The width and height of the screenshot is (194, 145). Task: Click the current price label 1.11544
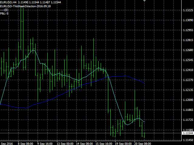pyautogui.click(x=188, y=133)
